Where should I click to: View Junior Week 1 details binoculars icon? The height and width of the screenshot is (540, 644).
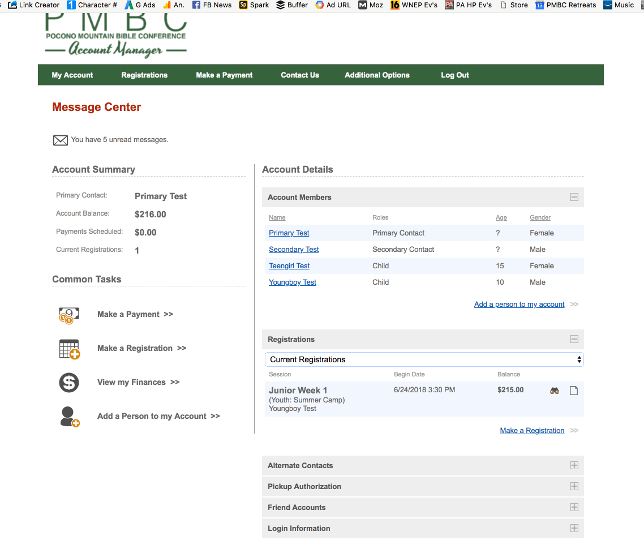555,391
